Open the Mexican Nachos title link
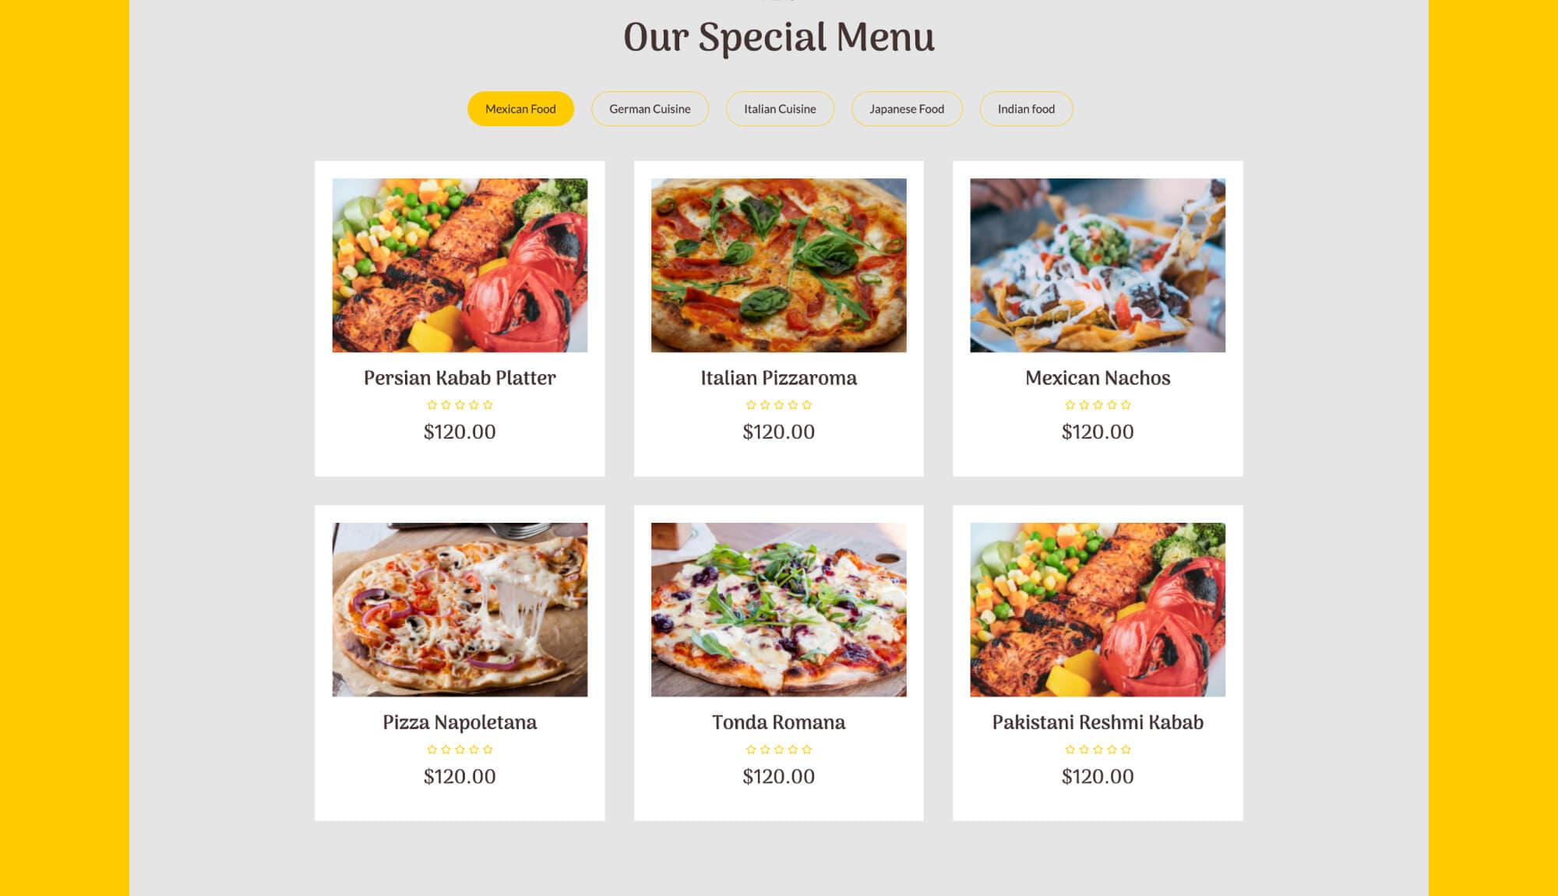Viewport: 1558px width, 896px height. [x=1098, y=379]
